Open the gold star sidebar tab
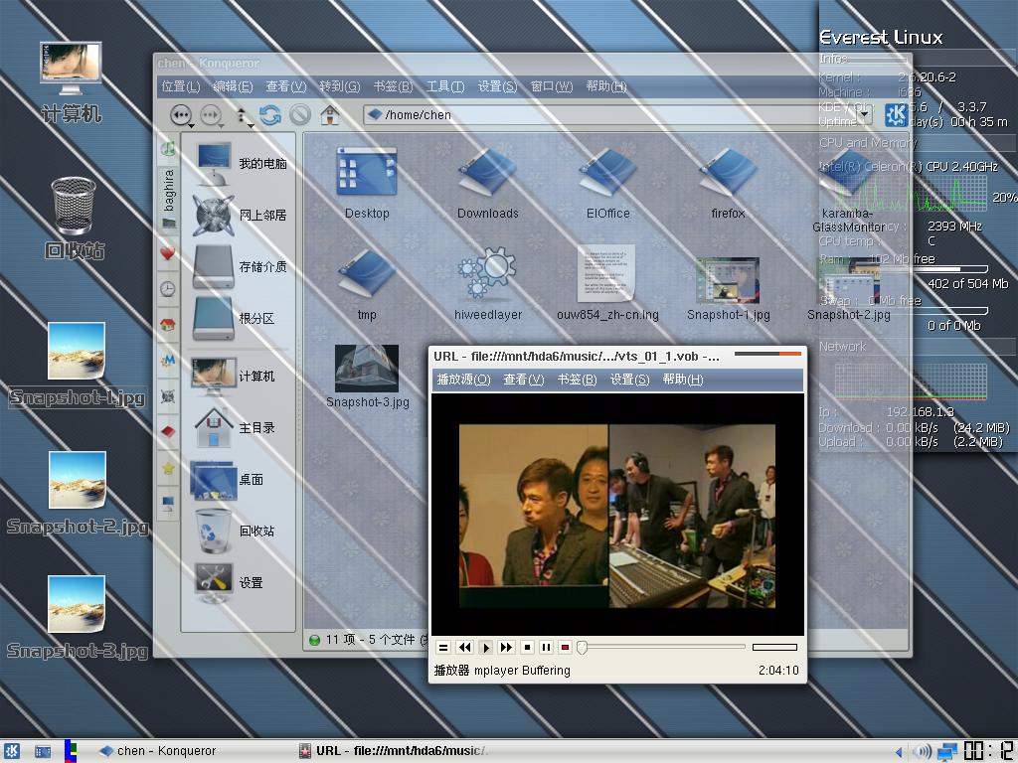The height and width of the screenshot is (763, 1018). (x=167, y=468)
